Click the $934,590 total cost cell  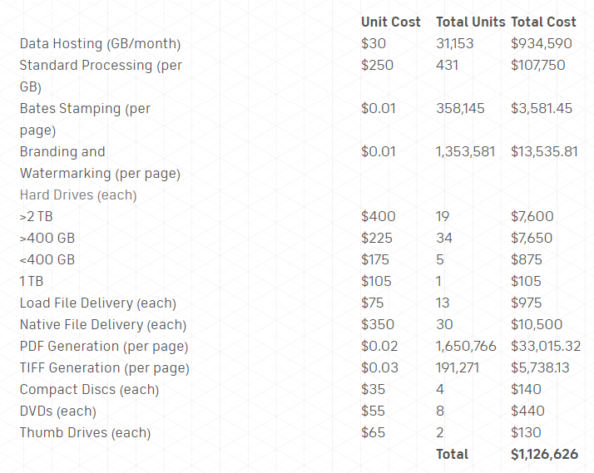point(541,43)
